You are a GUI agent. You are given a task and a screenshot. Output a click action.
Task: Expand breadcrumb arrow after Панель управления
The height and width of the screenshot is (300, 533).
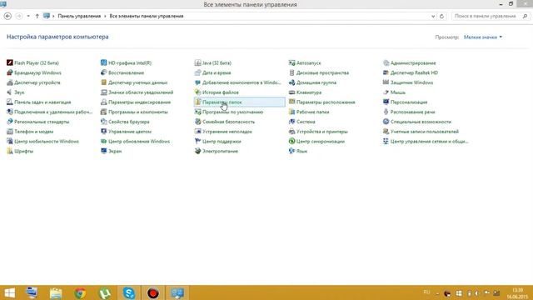click(105, 16)
